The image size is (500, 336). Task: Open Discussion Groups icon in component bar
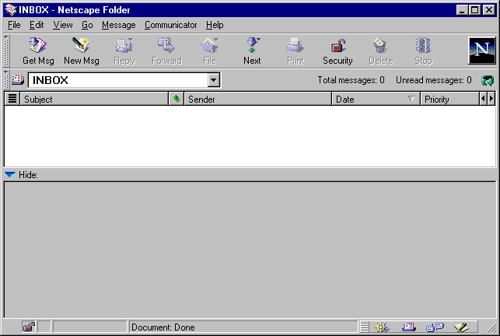pyautogui.click(x=435, y=327)
